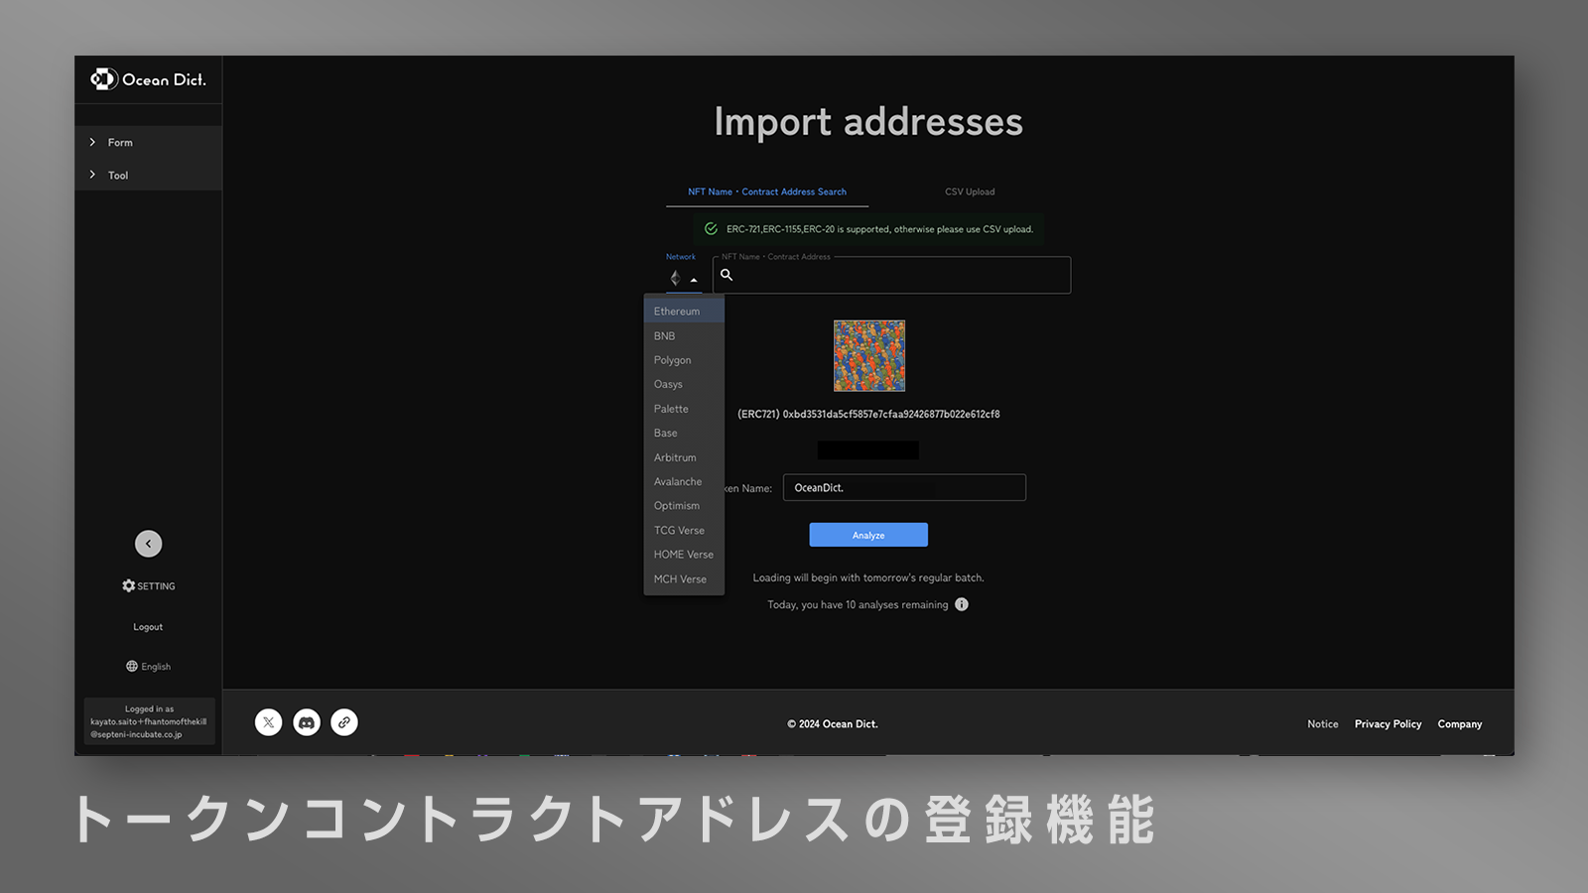Screen dimensions: 1588x893
Task: Choose Optimism from the network list
Action: tap(684, 506)
